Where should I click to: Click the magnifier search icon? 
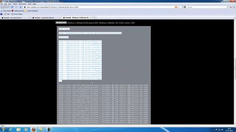coord(227,7)
